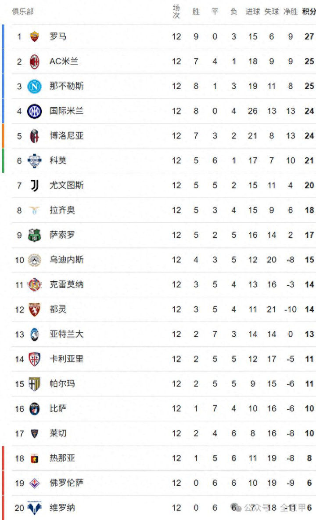Click the Juventus club logo
Screen dimensions: 316x520
coord(34,185)
